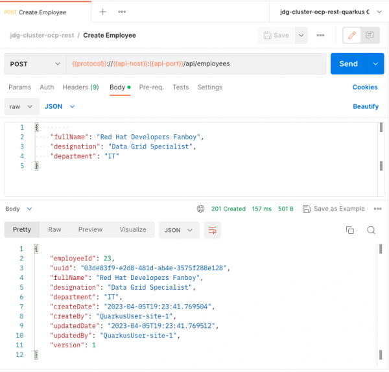Click the blue Send button
The image size is (389, 372).
[x=348, y=64]
